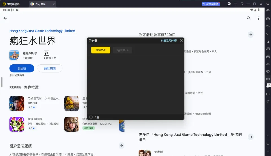Open the female warrior MMORPG game icon
Viewport: 271px width, 156px height.
pyautogui.click(x=71, y=124)
